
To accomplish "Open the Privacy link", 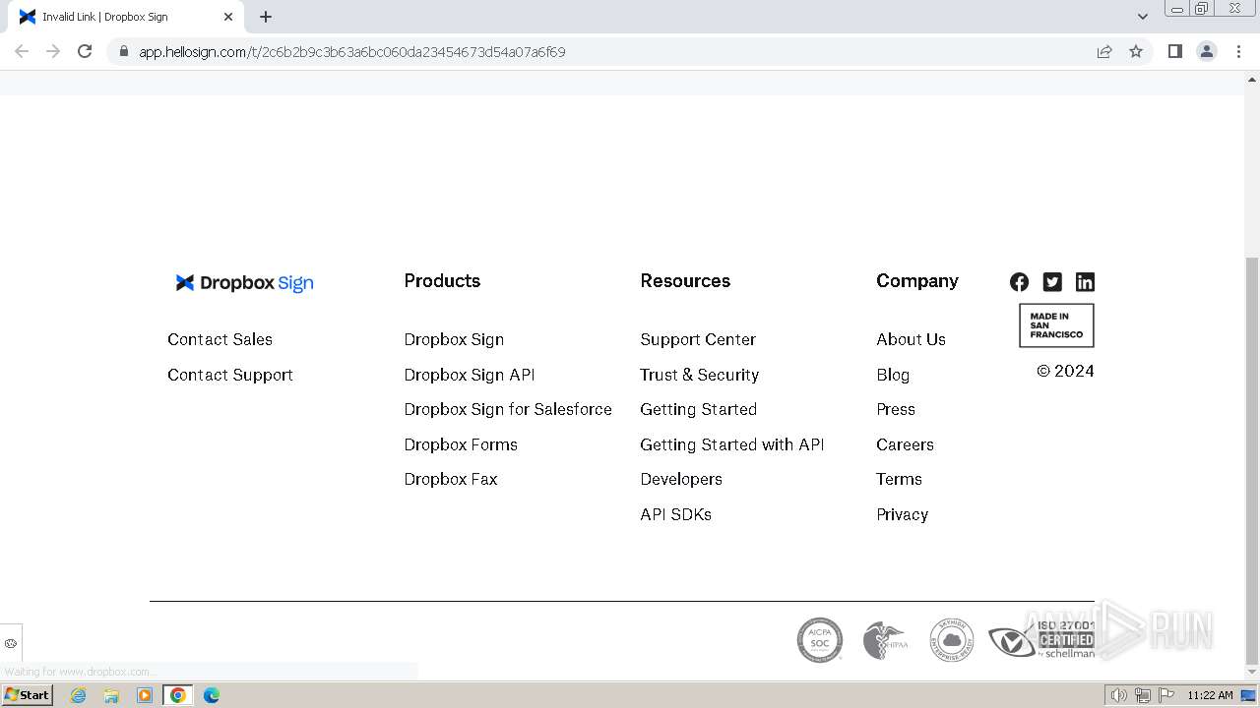I will 902,514.
